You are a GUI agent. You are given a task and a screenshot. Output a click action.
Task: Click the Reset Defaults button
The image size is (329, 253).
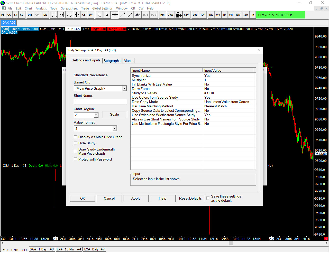click(190, 198)
